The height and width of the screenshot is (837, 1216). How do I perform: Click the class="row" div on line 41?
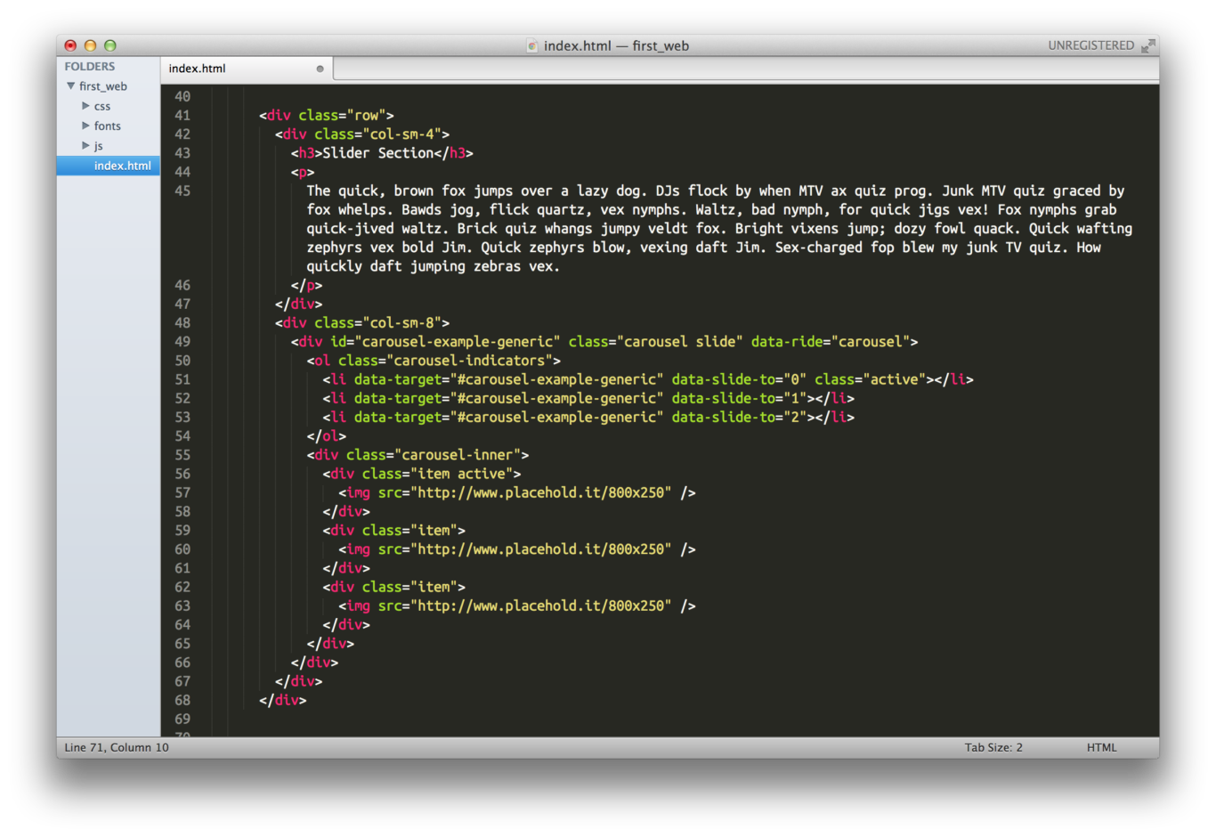(x=327, y=116)
